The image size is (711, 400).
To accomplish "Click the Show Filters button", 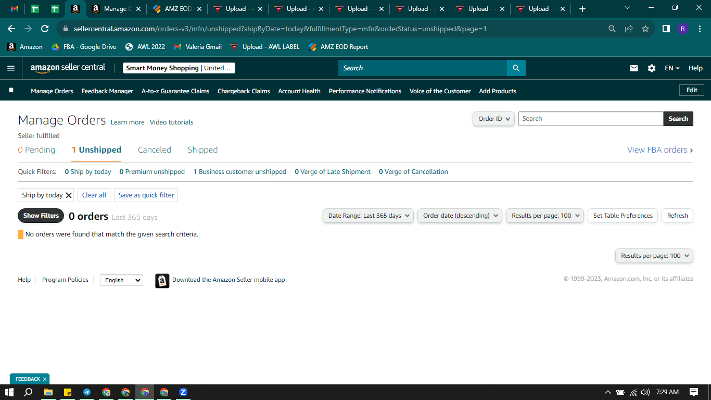I will tap(41, 216).
